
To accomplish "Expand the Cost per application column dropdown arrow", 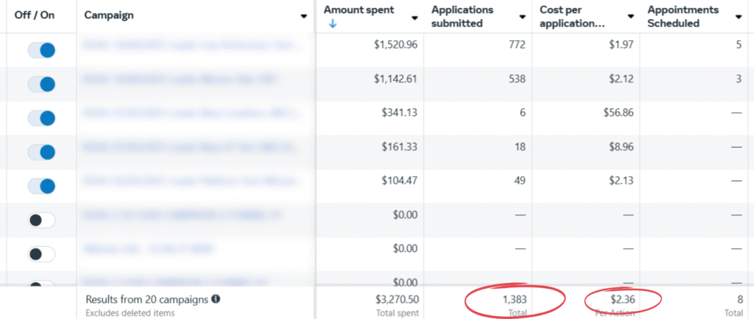I will pyautogui.click(x=630, y=17).
